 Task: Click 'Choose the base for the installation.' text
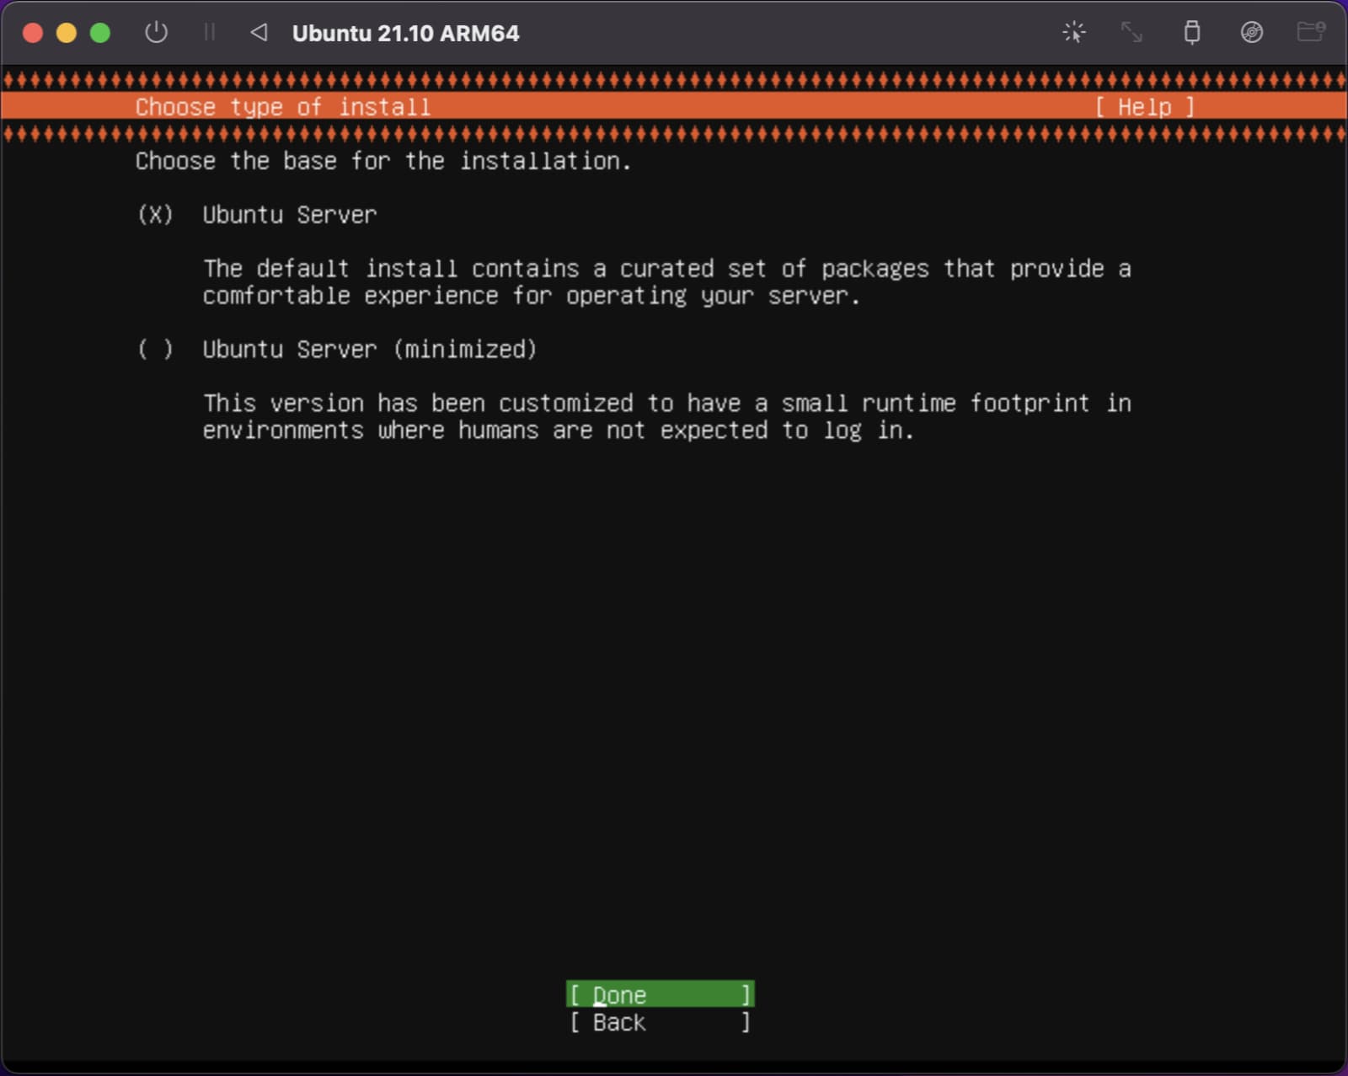[x=383, y=161]
